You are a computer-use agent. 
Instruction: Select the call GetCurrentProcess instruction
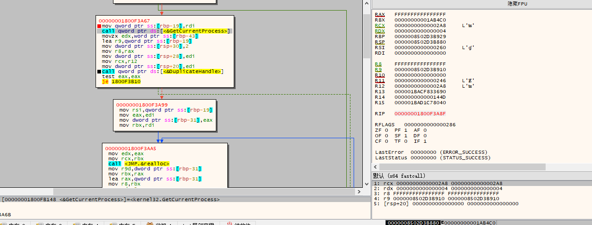(166, 31)
